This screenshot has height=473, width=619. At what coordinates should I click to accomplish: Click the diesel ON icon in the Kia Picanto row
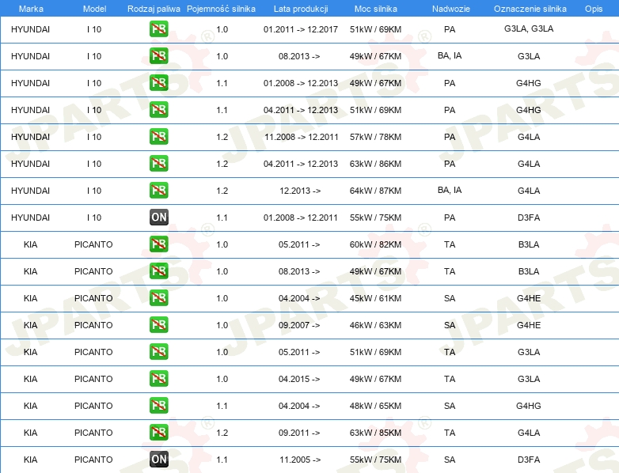click(158, 460)
